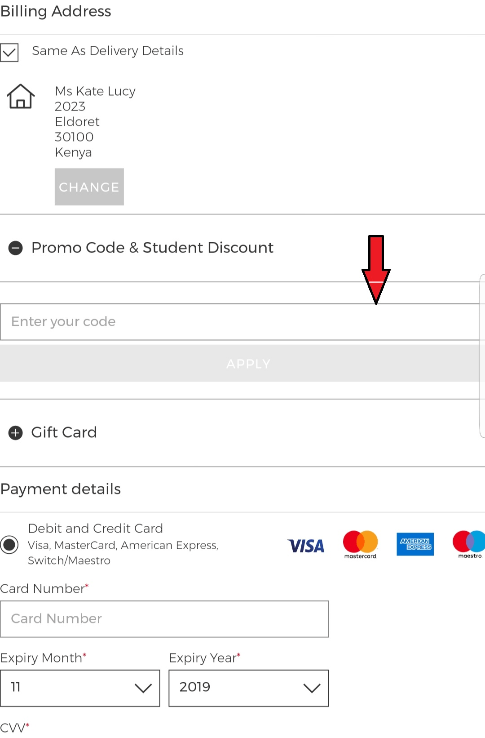Click the American Express logo
Screen dimensions: 485x738
415,544
